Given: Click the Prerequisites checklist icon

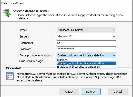Looking at the screenshot, I should pos(10,76).
